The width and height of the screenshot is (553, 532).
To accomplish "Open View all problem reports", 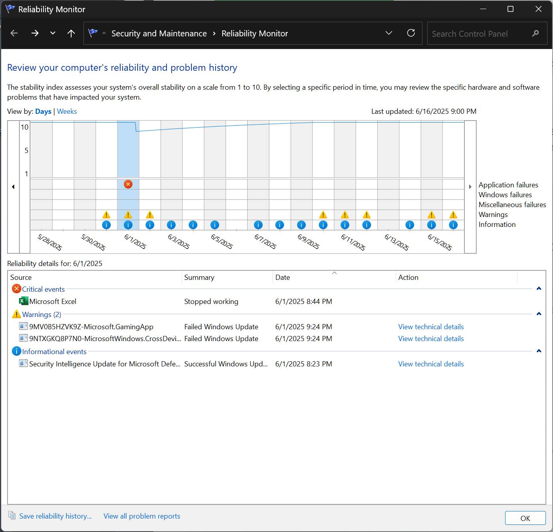I will (142, 516).
